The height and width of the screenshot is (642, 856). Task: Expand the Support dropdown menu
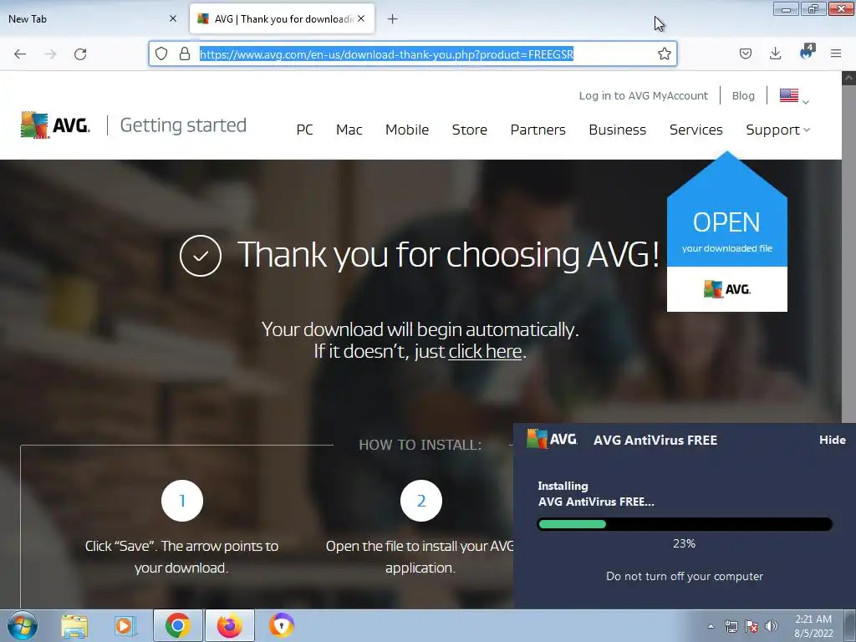777,130
